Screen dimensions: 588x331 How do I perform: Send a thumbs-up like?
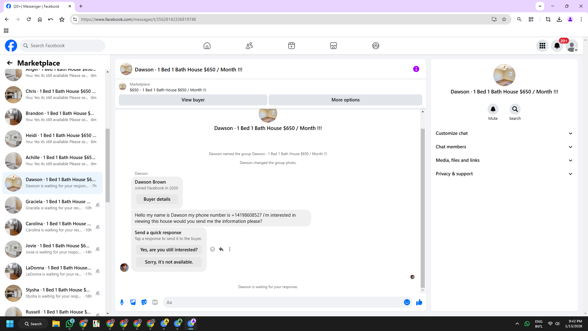[x=419, y=302]
